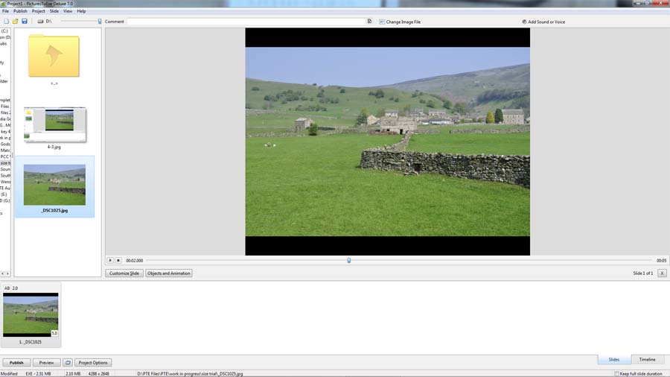This screenshot has width=670, height=377.
Task: Click the Save project disk icon
Action: (25, 21)
